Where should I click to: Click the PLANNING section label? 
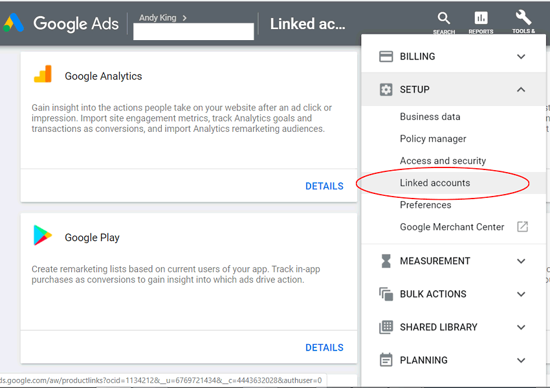[x=424, y=360]
